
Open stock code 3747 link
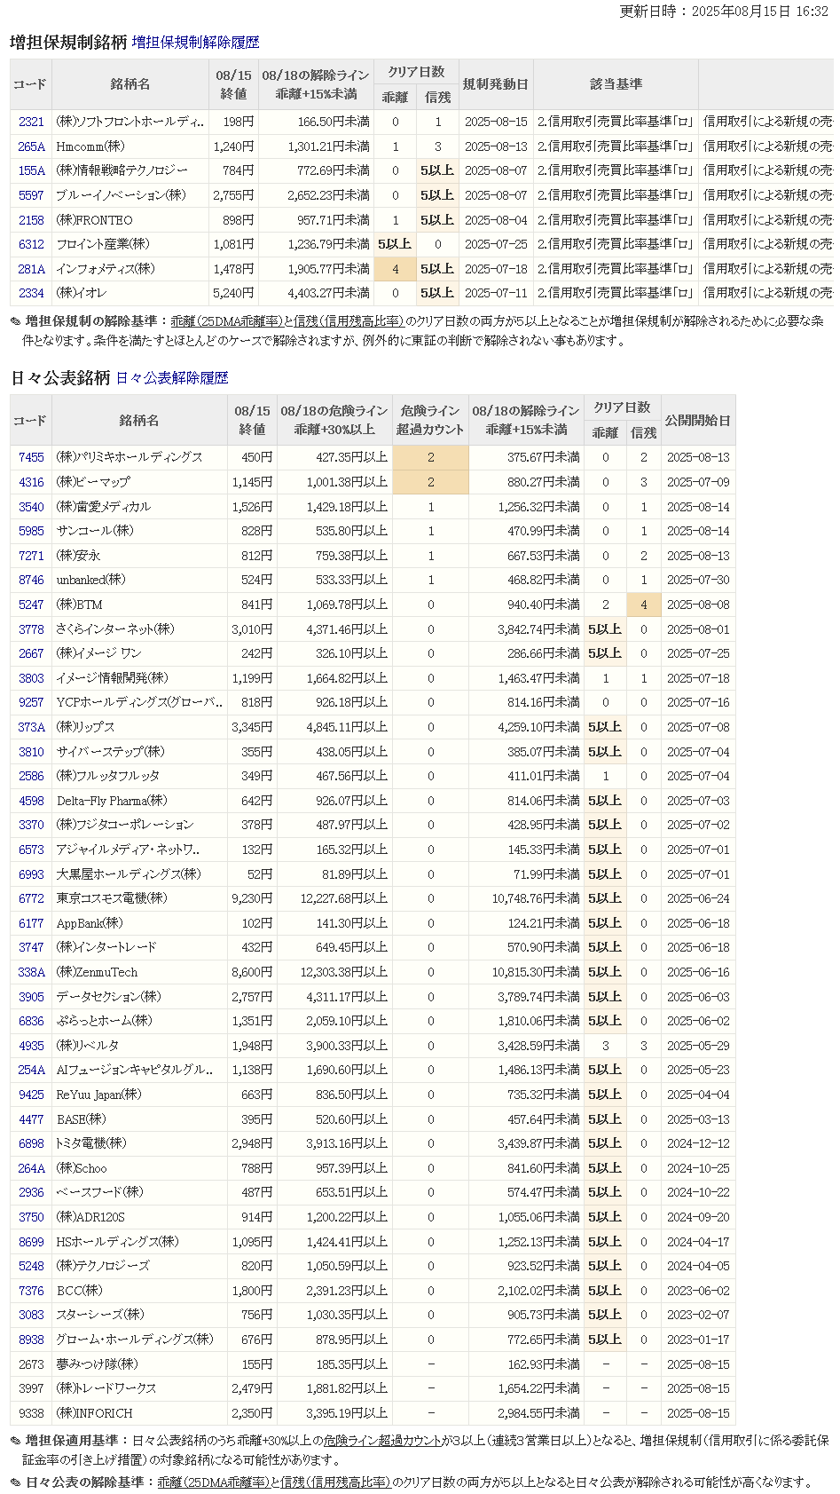coord(31,947)
